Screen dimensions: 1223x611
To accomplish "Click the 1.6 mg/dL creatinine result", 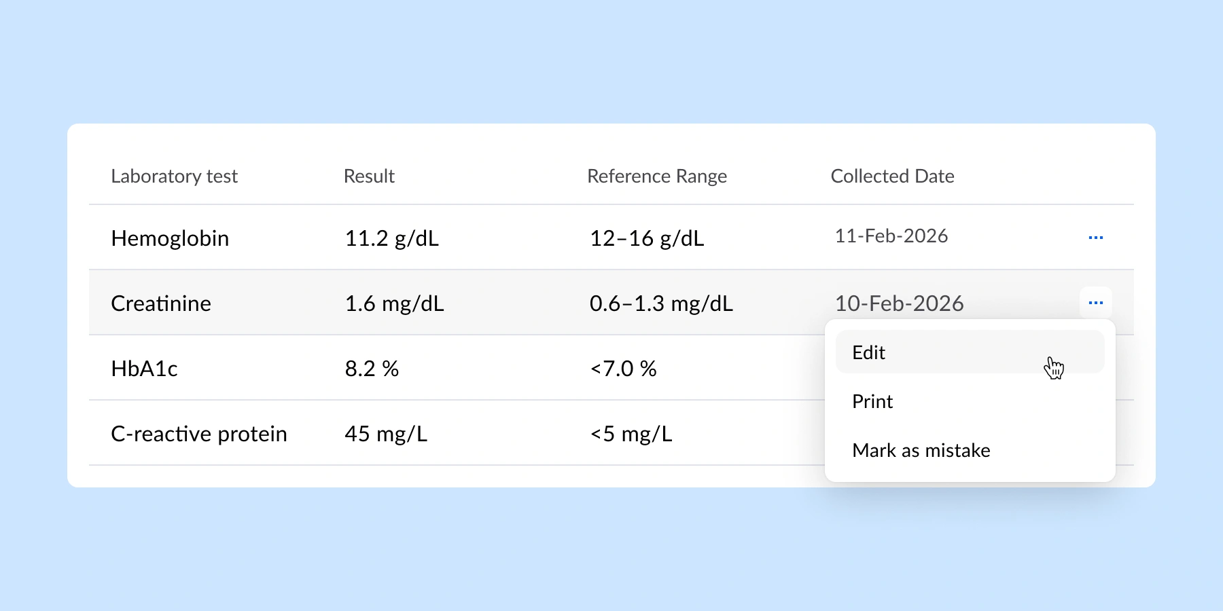I will tap(394, 303).
